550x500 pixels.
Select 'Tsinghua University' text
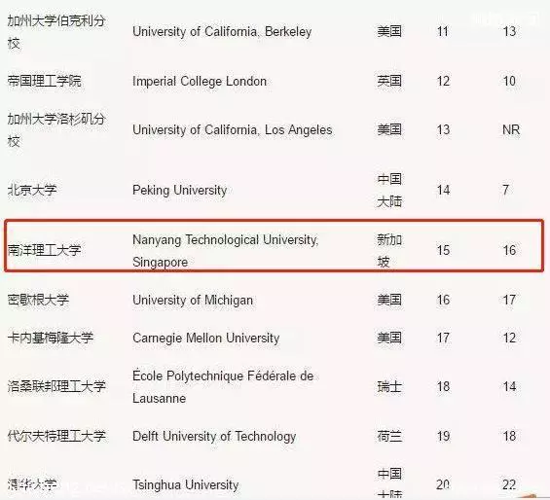click(x=186, y=485)
